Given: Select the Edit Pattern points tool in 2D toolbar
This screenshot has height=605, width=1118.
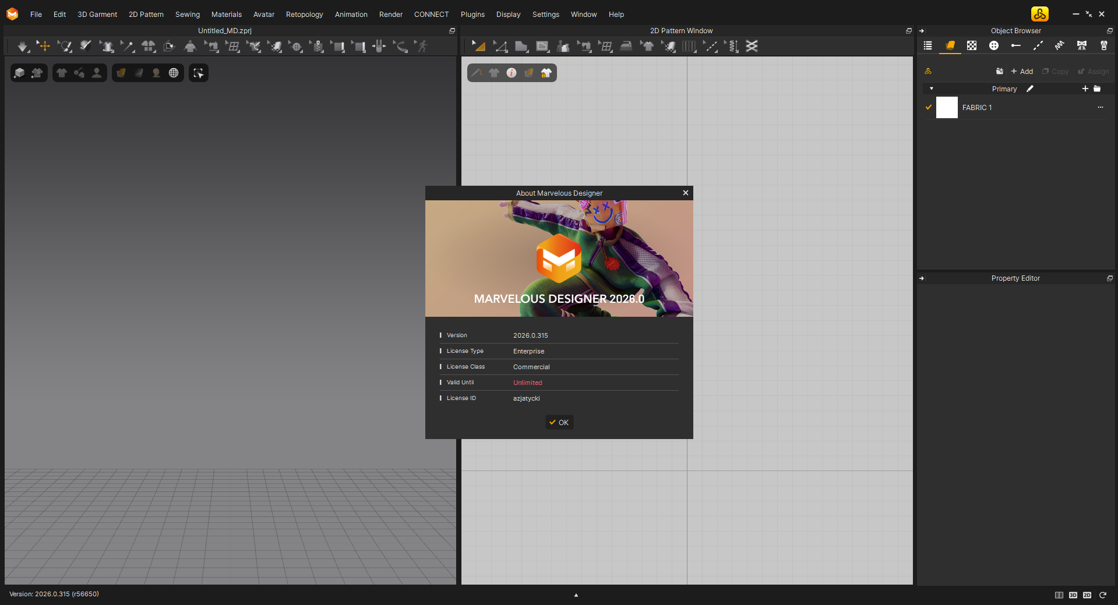Looking at the screenshot, I should tap(500, 47).
